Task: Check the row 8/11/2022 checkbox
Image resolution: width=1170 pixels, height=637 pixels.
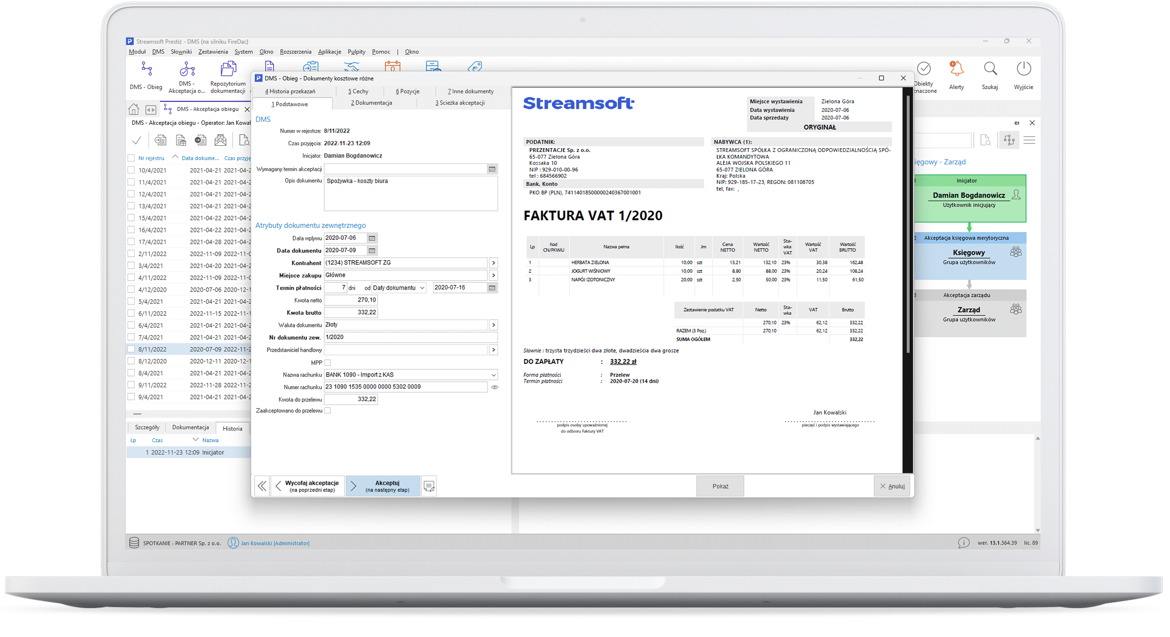Action: pos(131,349)
